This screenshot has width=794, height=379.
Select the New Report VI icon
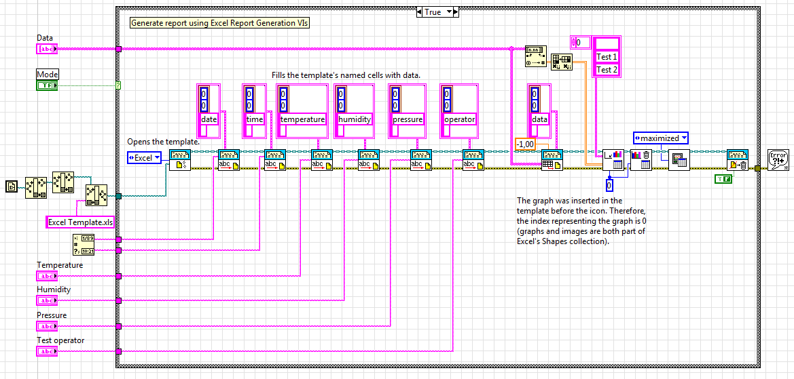[180, 160]
